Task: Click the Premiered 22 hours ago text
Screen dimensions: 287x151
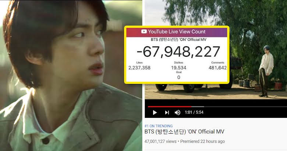Action: (x=202, y=141)
